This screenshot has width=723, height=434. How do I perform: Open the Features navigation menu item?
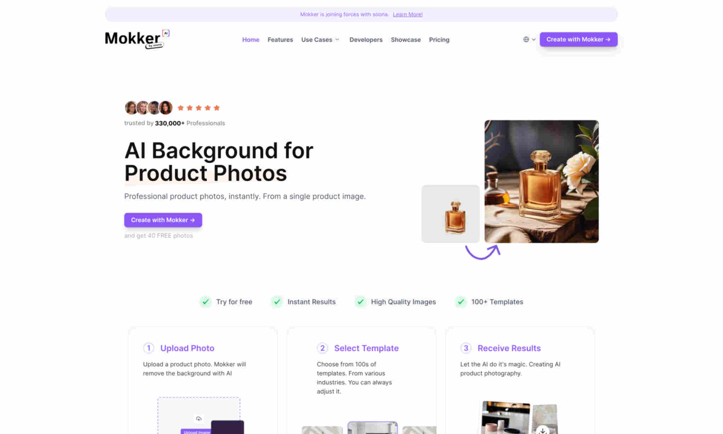280,39
